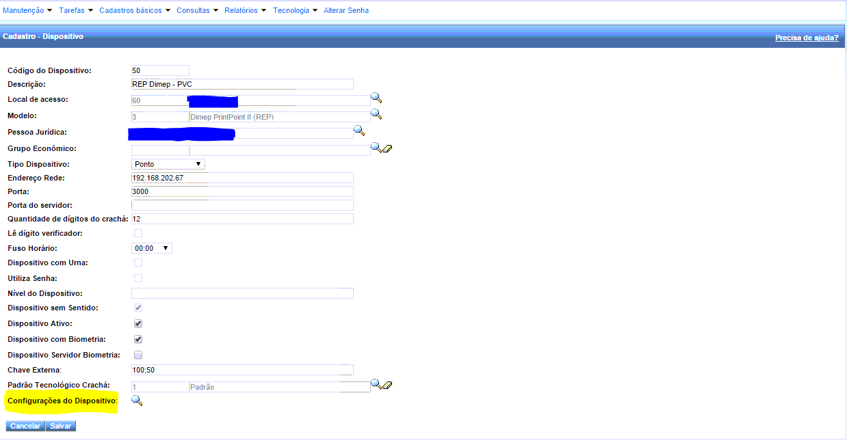This screenshot has width=847, height=443.
Task: Open Grupo Econômico lookup magnifier
Action: point(375,148)
